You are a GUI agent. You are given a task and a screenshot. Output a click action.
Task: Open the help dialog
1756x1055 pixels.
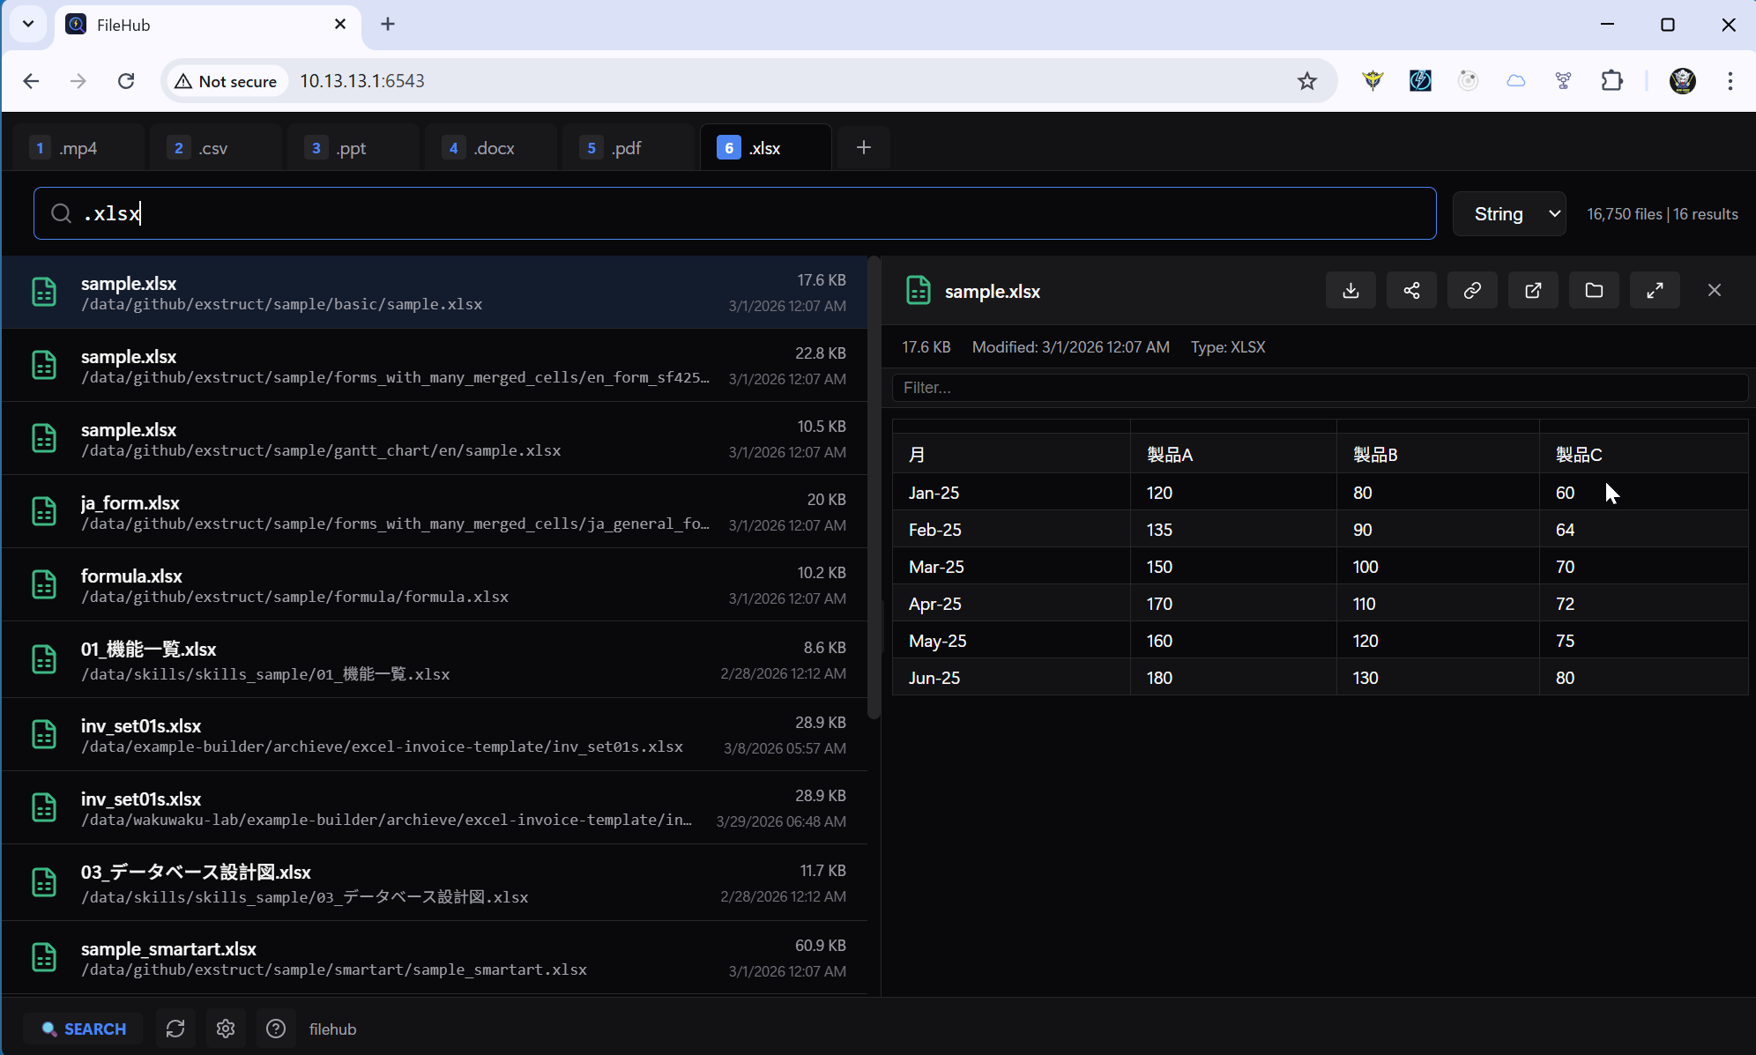click(276, 1029)
